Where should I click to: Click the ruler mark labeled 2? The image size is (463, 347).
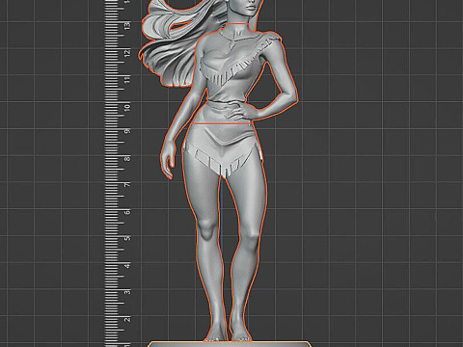click(x=128, y=319)
